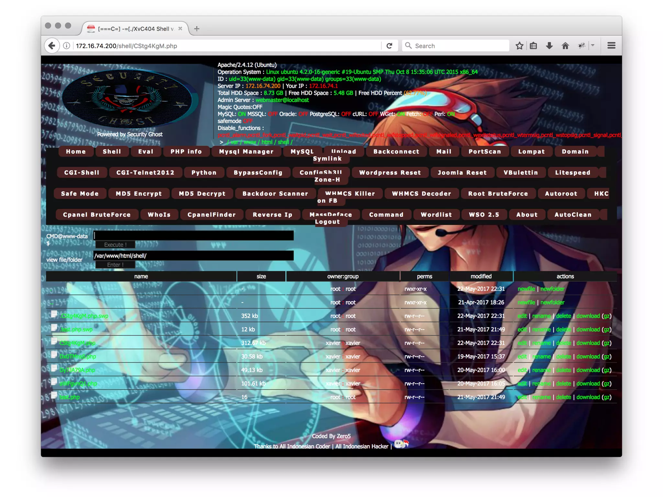Reload the page with refresh icon

click(x=389, y=46)
